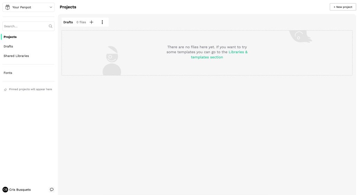Open Projects in the sidebar
The image size is (357, 195).
coord(10,37)
